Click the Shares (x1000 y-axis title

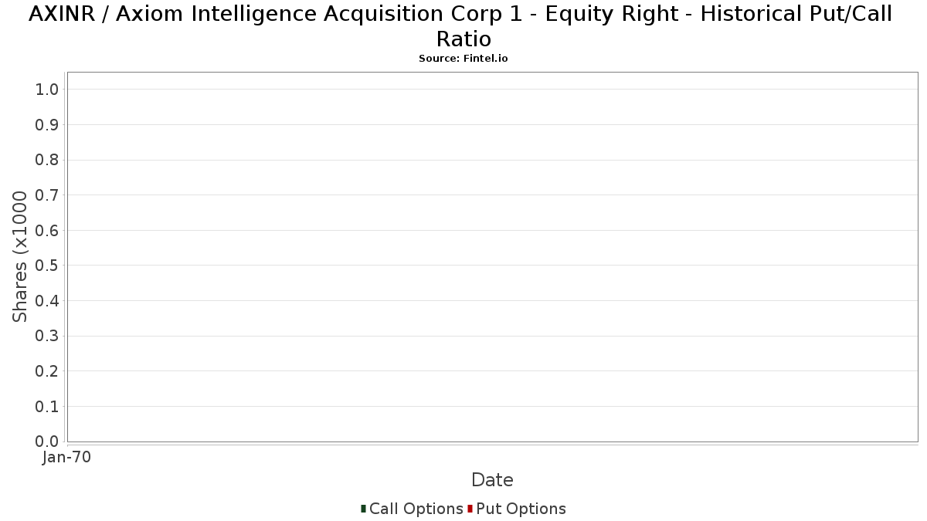click(20, 257)
